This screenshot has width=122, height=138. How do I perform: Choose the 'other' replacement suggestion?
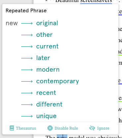(44, 35)
